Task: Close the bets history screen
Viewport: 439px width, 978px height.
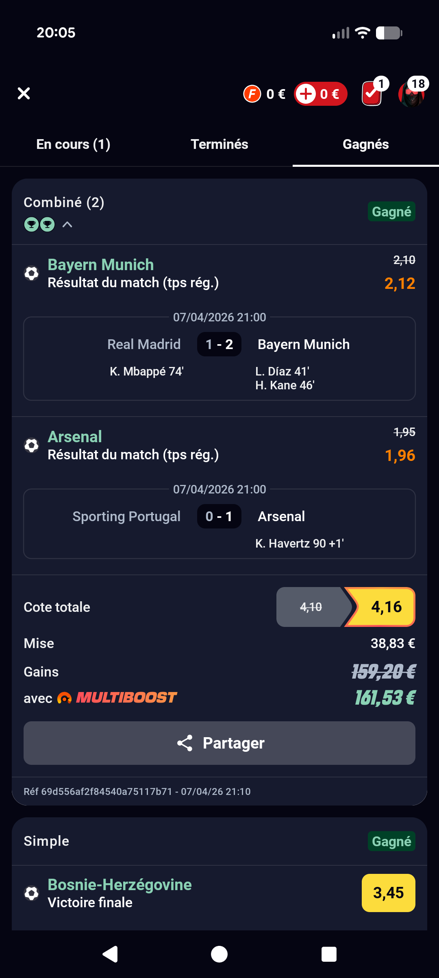Action: 24,94
